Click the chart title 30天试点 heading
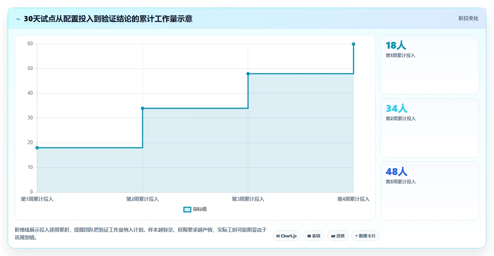Screen dimensions: 494x256 coord(108,19)
